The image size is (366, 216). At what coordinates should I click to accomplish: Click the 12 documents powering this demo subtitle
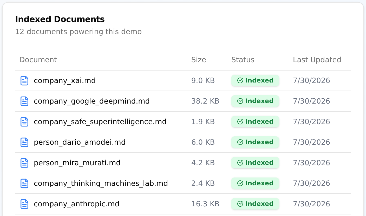pyautogui.click(x=79, y=32)
